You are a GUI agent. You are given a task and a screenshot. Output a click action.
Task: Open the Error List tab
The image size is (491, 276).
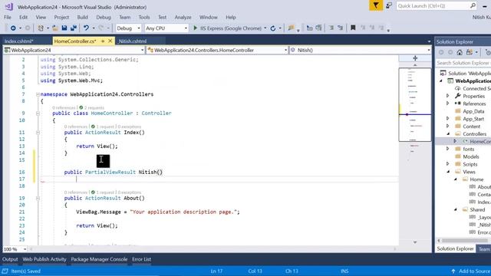tap(141, 259)
